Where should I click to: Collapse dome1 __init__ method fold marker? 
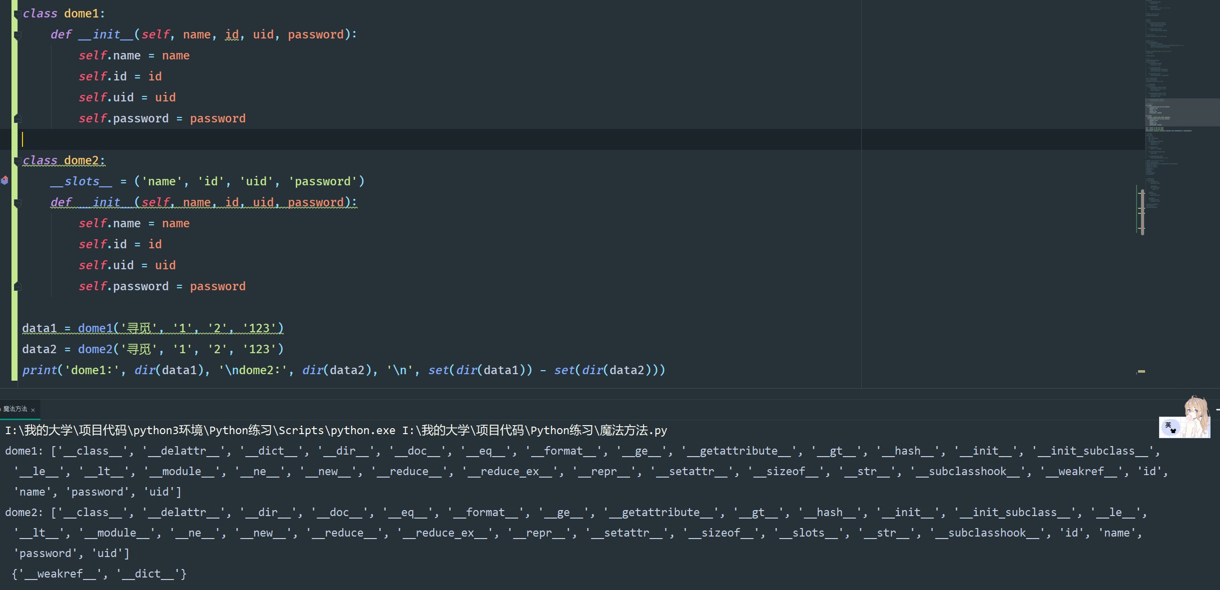17,35
